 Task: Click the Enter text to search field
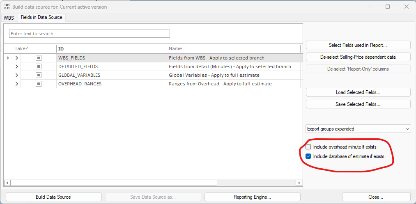point(90,34)
